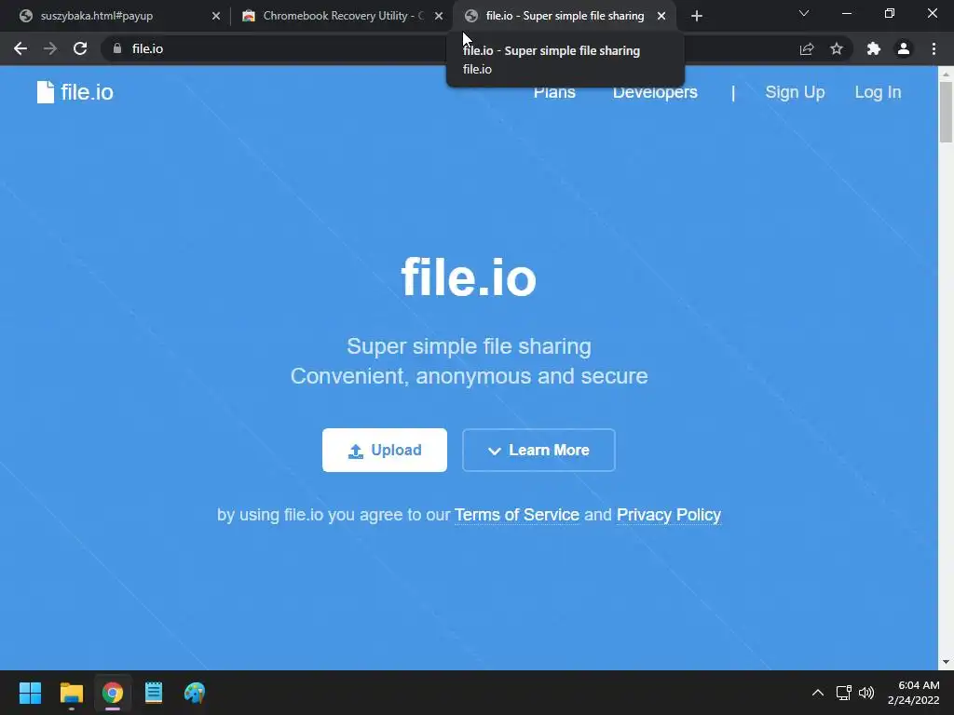The height and width of the screenshot is (715, 954).
Task: Expand the tab search chevron
Action: point(804,13)
